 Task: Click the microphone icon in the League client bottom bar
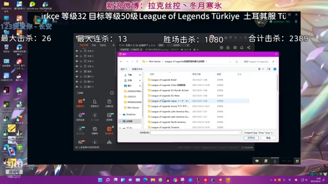[275, 161]
